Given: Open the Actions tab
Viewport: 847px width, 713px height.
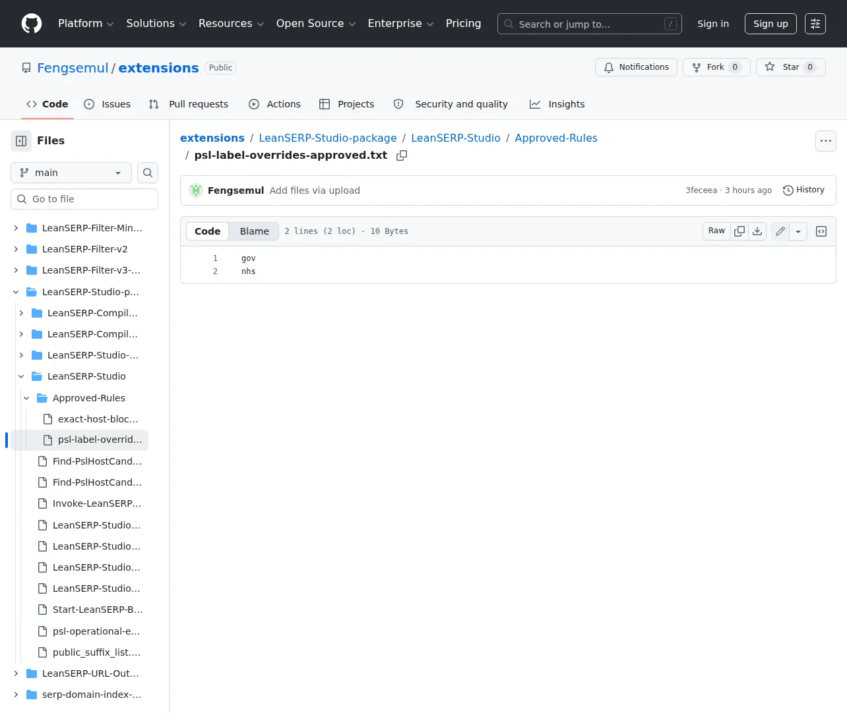Looking at the screenshot, I should coord(274,104).
